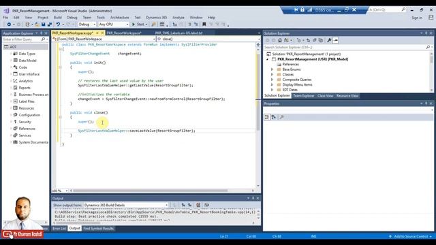Viewport: 436px width, 245px height.
Task: Select the Data Types node in AOT
Action: click(x=27, y=54)
